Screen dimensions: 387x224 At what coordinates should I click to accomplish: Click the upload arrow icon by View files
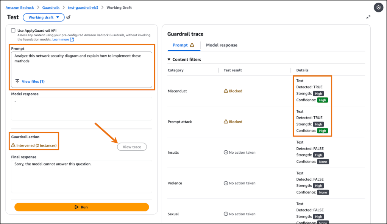[x=17, y=81]
